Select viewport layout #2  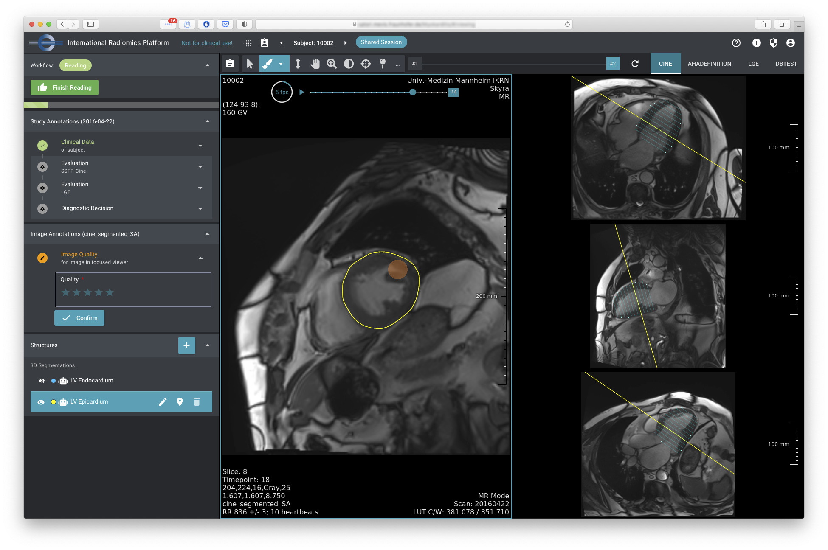click(x=613, y=64)
